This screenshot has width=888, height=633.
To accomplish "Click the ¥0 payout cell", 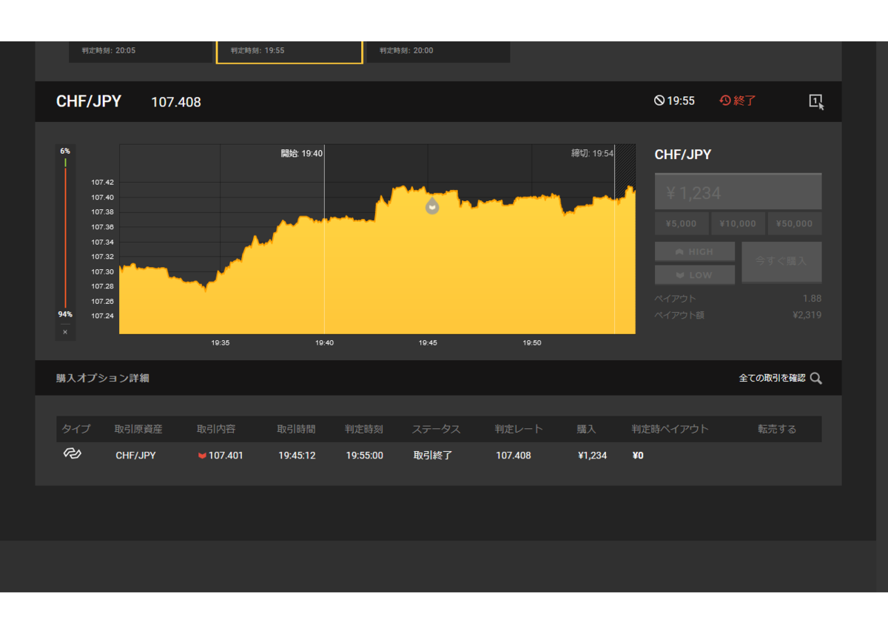I will (x=638, y=456).
